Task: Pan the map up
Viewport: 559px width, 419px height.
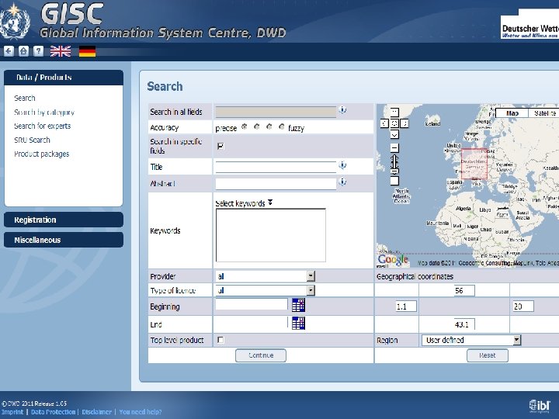Action: click(394, 113)
